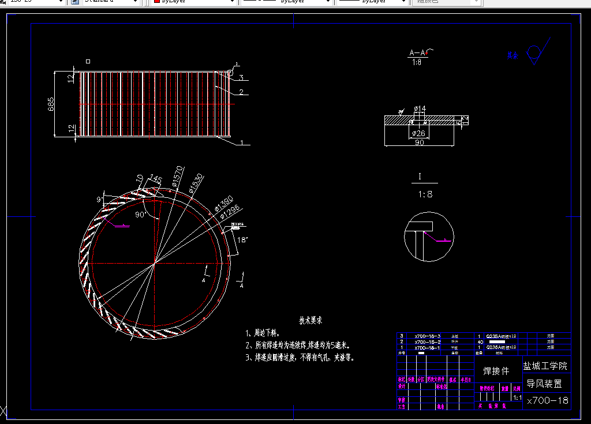Select the 9° angle dimension

(x=99, y=200)
